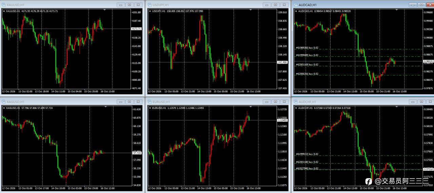This screenshot has height=193, width=434.
Task: Click the chart icon in EURUSD,H1 title bar
Action: [149, 102]
